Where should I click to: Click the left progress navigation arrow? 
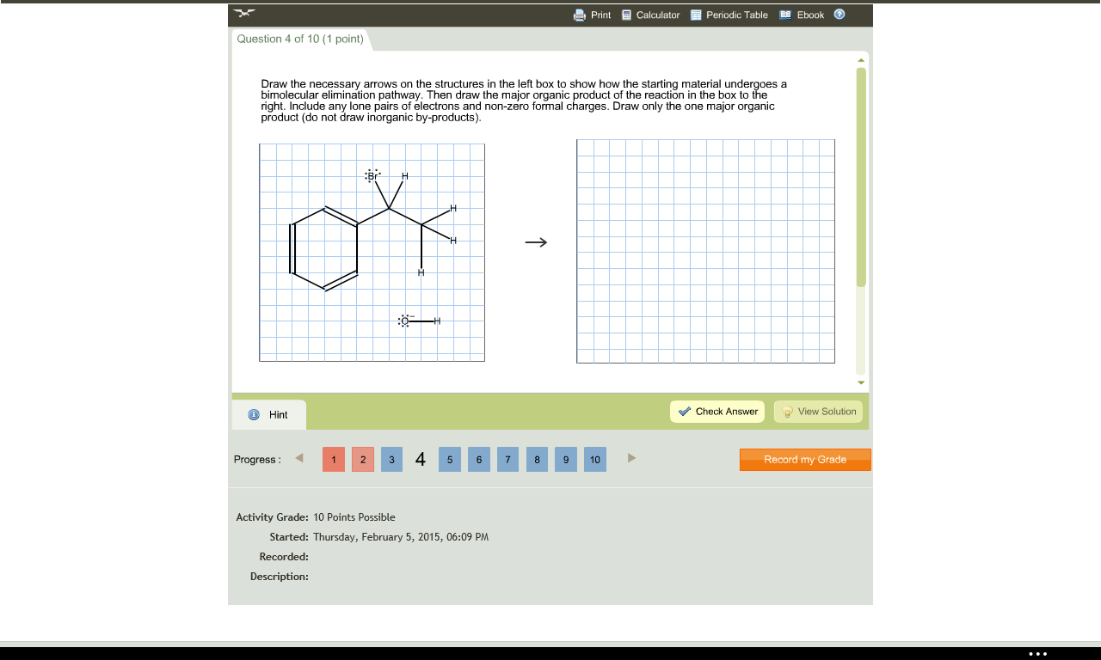298,458
